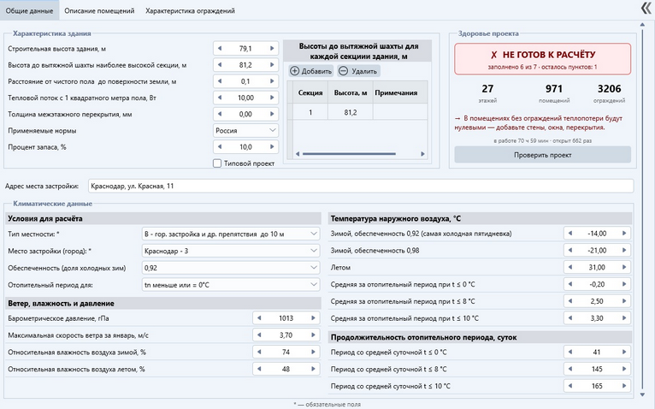Click Проверить проект button

point(543,155)
